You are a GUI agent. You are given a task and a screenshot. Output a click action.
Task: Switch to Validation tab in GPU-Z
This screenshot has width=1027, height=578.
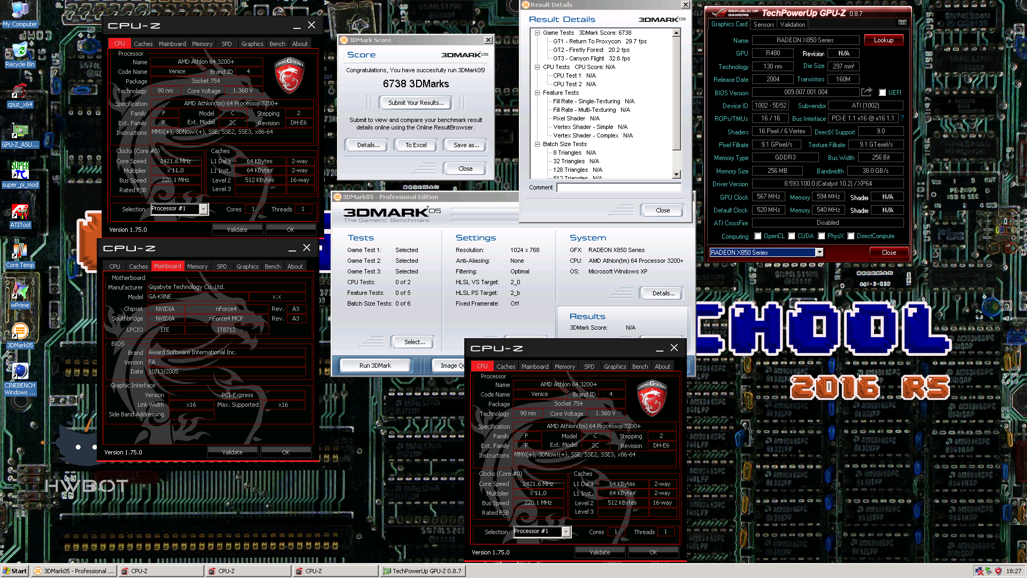click(792, 25)
